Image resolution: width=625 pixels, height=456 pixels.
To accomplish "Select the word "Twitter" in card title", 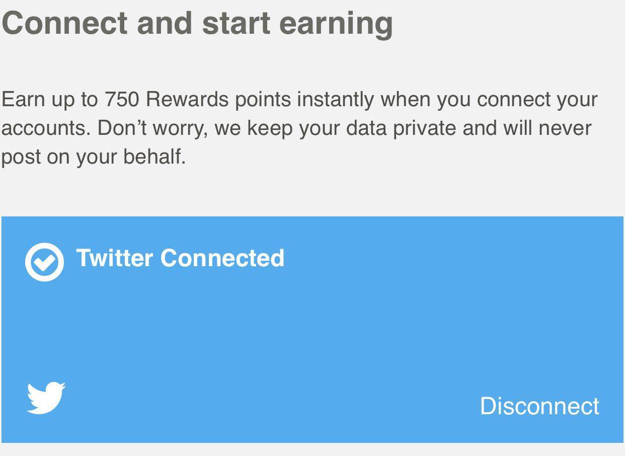I will [114, 258].
